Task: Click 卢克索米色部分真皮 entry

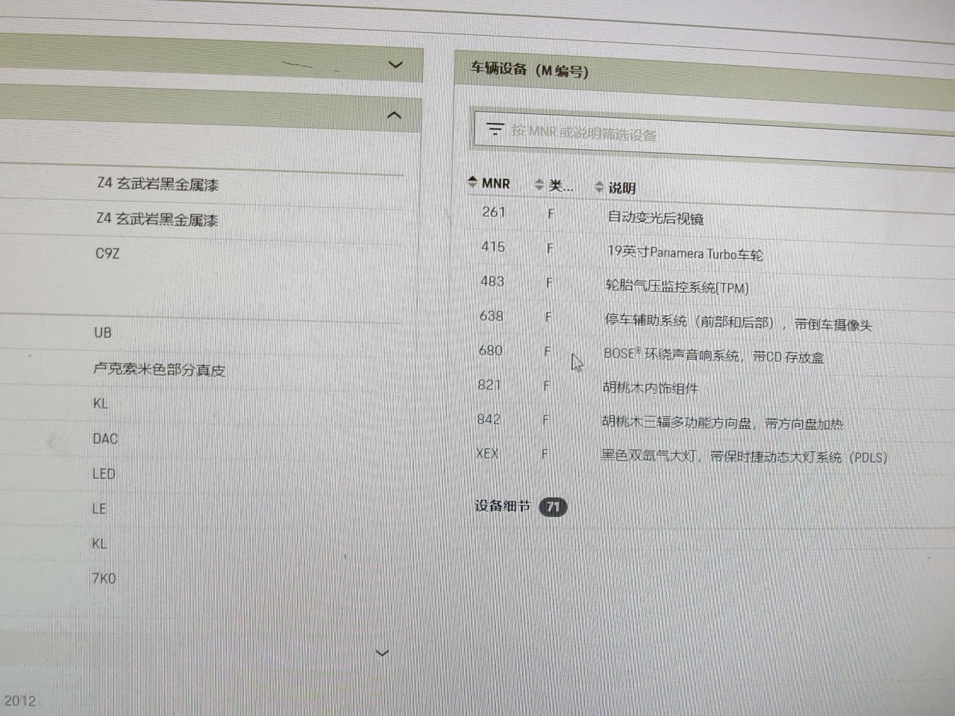Action: click(x=159, y=369)
